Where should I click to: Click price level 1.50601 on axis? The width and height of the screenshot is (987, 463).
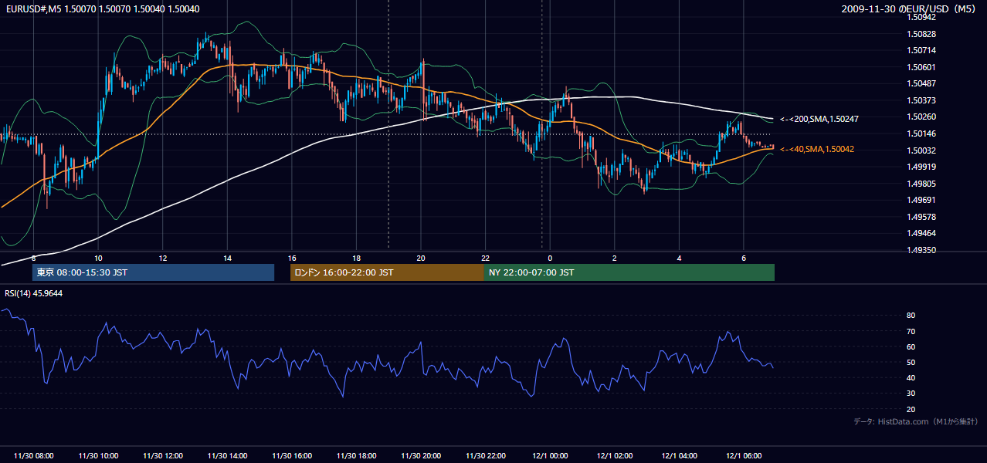[921, 67]
